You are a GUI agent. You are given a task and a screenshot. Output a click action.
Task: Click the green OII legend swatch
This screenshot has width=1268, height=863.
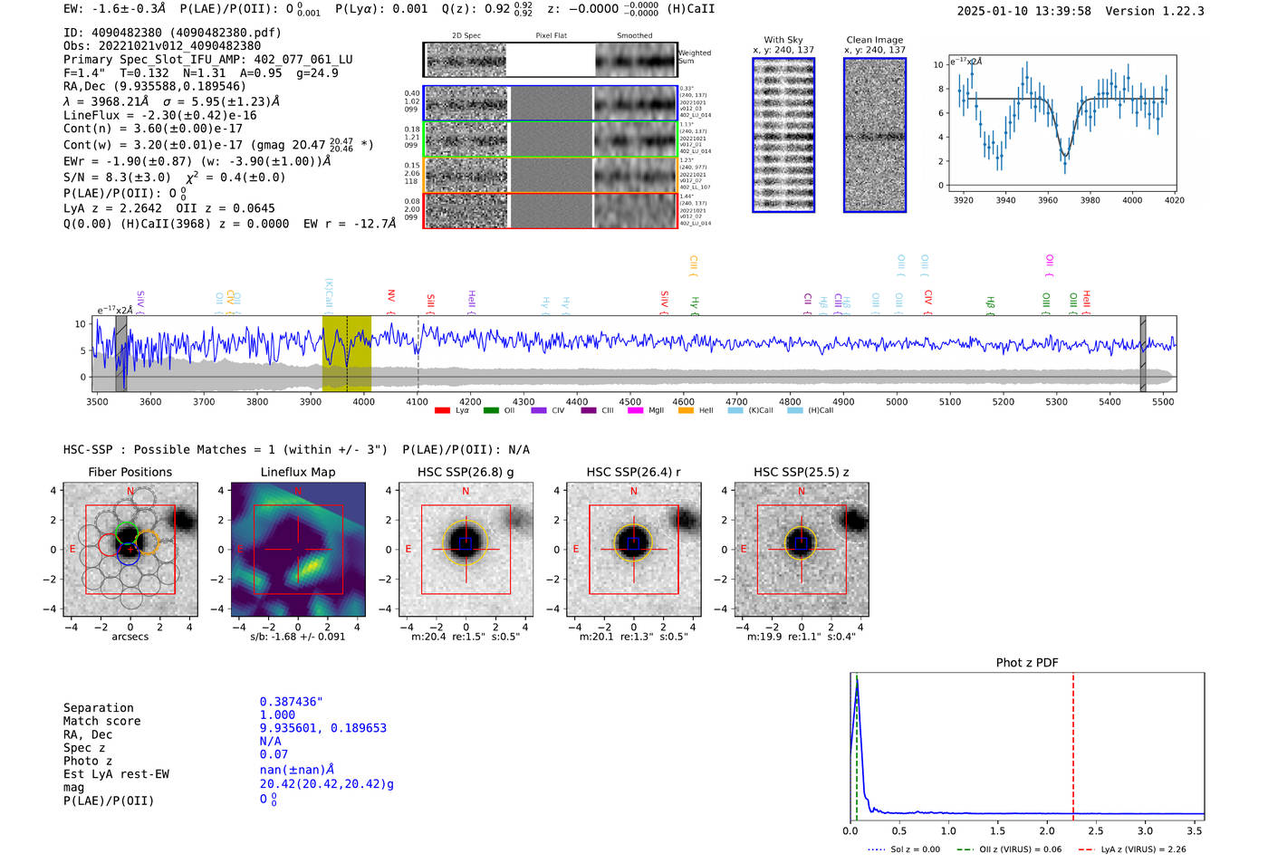[x=490, y=411]
